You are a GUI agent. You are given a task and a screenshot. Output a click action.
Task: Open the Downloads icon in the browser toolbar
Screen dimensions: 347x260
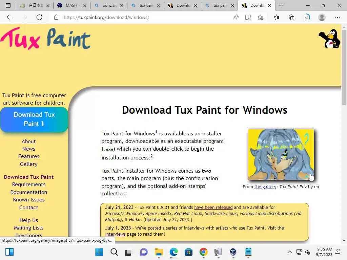[307, 17]
